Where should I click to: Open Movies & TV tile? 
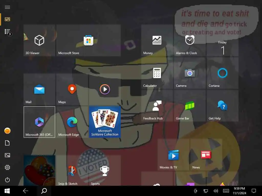click(x=173, y=155)
